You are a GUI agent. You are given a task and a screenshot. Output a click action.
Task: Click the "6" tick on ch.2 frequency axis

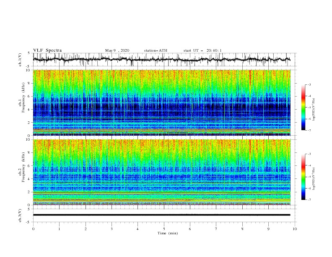[x=29, y=166]
